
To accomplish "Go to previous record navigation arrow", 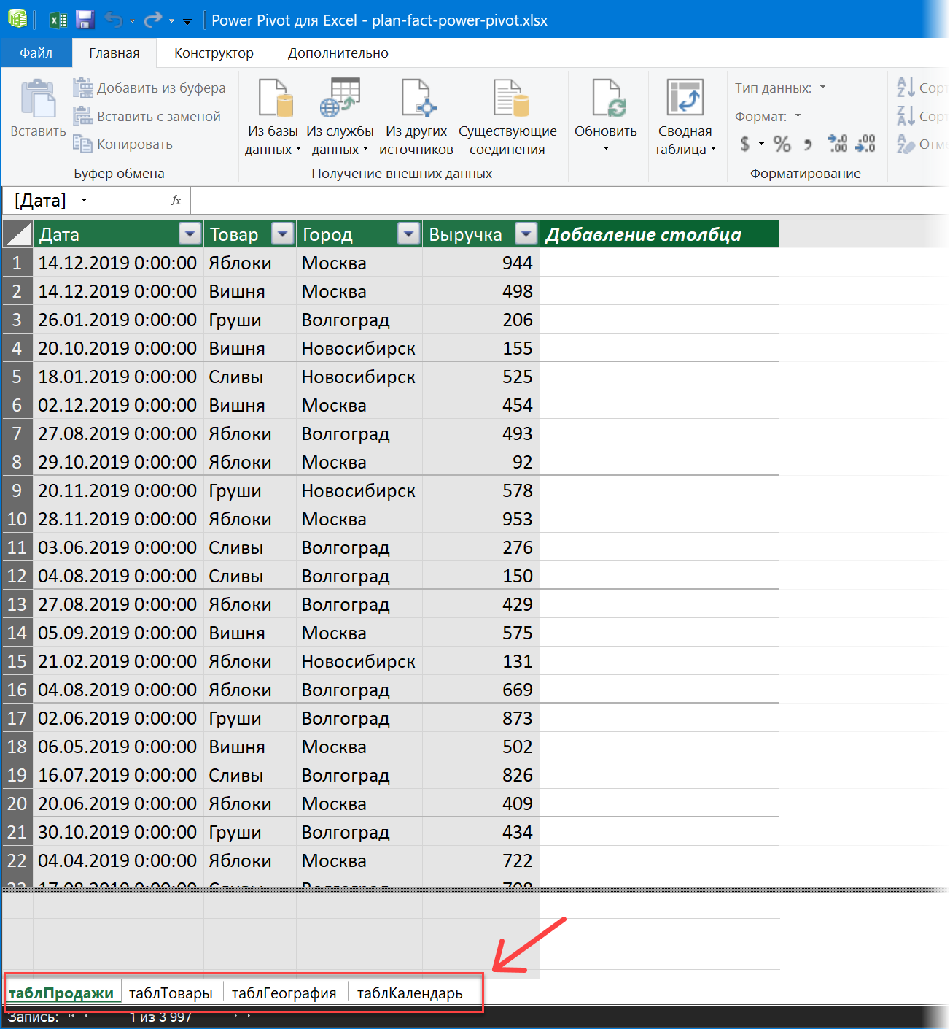I will 86,1016.
